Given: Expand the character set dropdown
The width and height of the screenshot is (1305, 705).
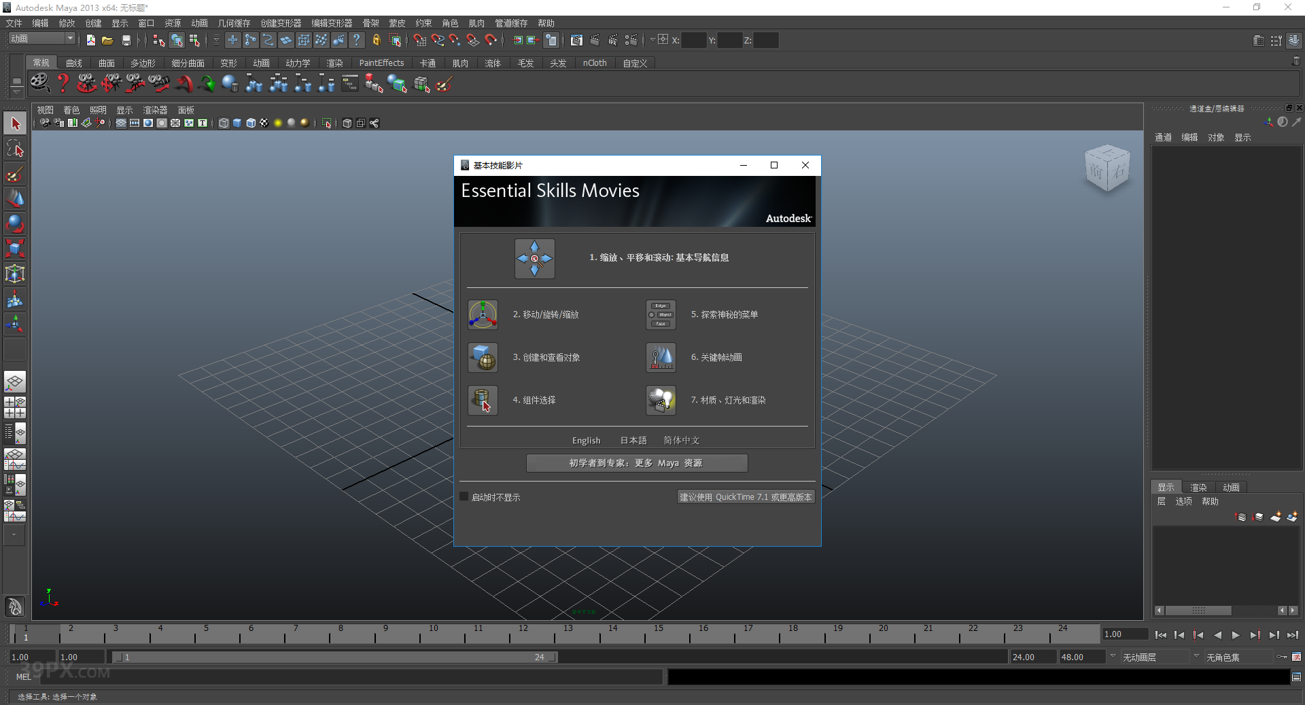Looking at the screenshot, I should [x=1196, y=657].
